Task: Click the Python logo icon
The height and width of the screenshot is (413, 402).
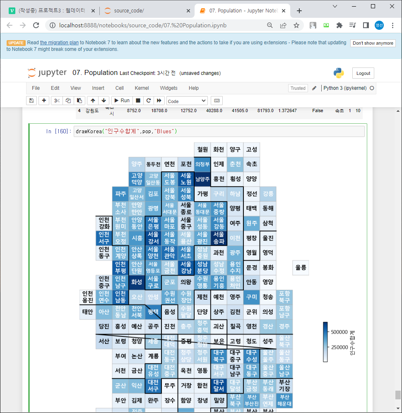Action: click(x=339, y=73)
